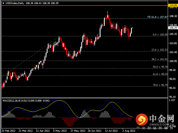Click the 25 Feb 2022 date label
The image size is (178, 133).
(9, 131)
